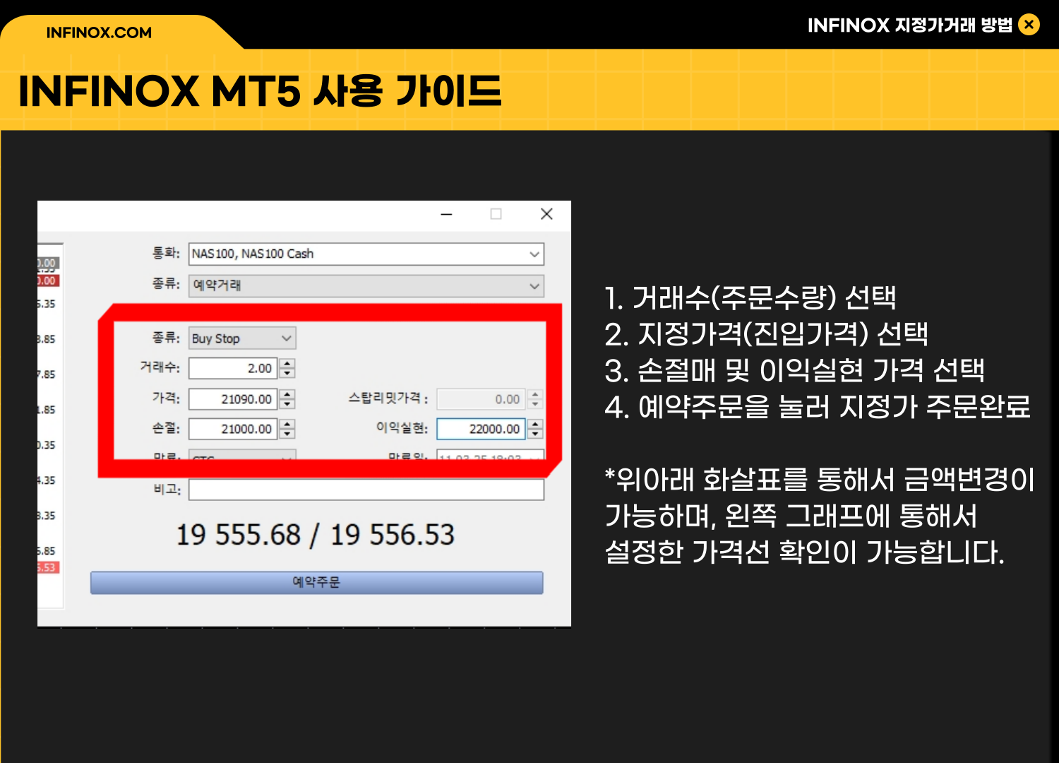Image resolution: width=1059 pixels, height=763 pixels.
Task: Decrease 손절 stop loss with down arrow
Action: click(x=287, y=434)
